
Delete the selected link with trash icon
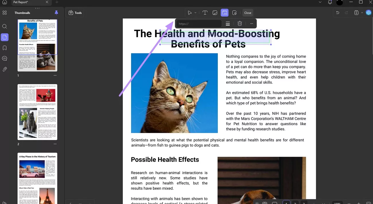coord(240,24)
